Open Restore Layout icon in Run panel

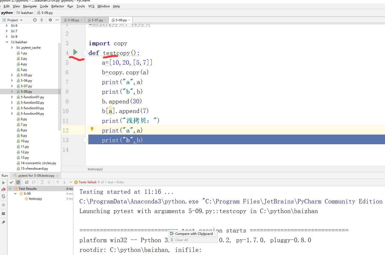point(3,214)
